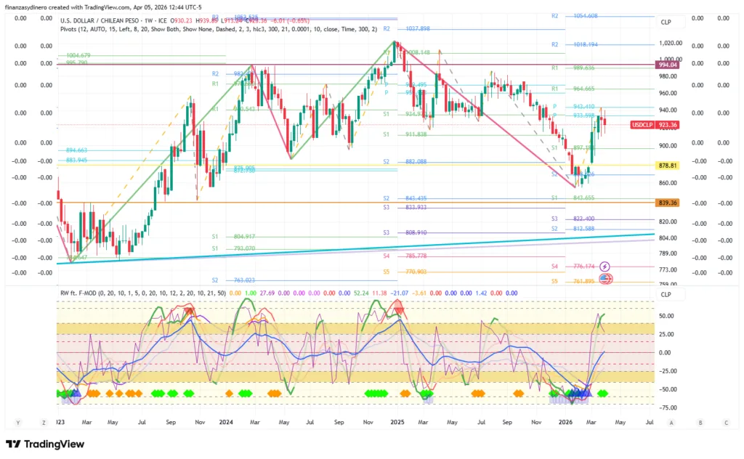Click the orange 839.36 price label
Image resolution: width=744 pixels, height=459 pixels.
[667, 203]
